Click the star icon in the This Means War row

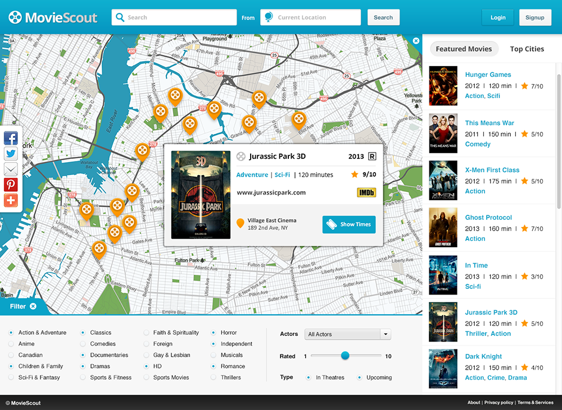tap(524, 134)
